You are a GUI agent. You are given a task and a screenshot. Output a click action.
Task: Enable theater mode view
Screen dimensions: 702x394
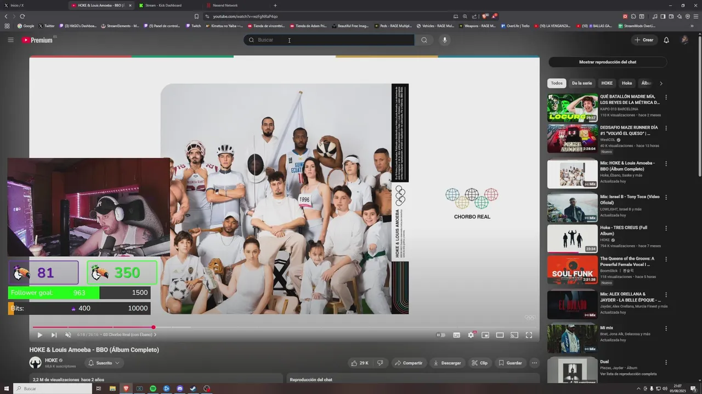click(x=500, y=335)
